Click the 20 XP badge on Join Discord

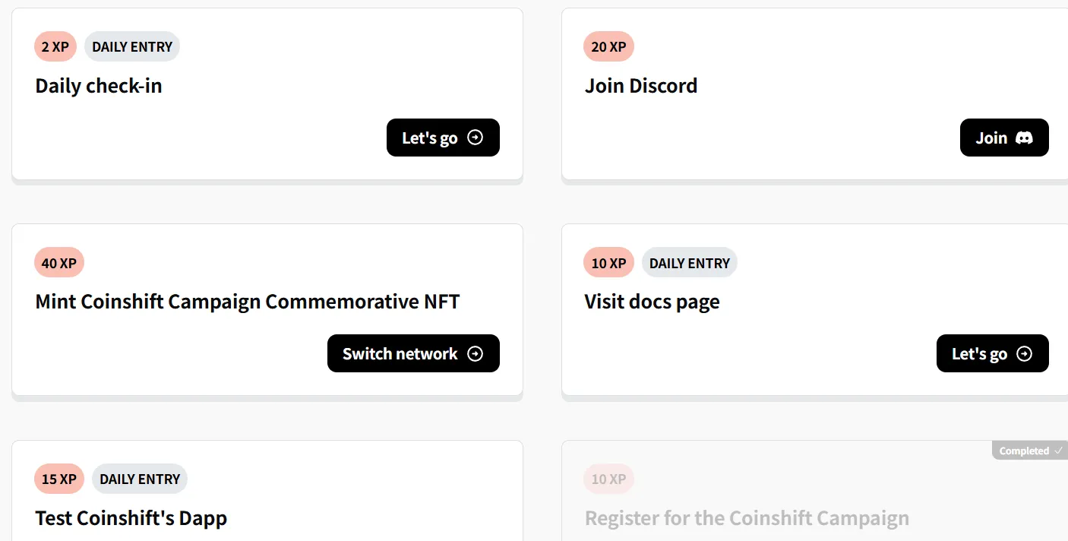click(x=608, y=46)
